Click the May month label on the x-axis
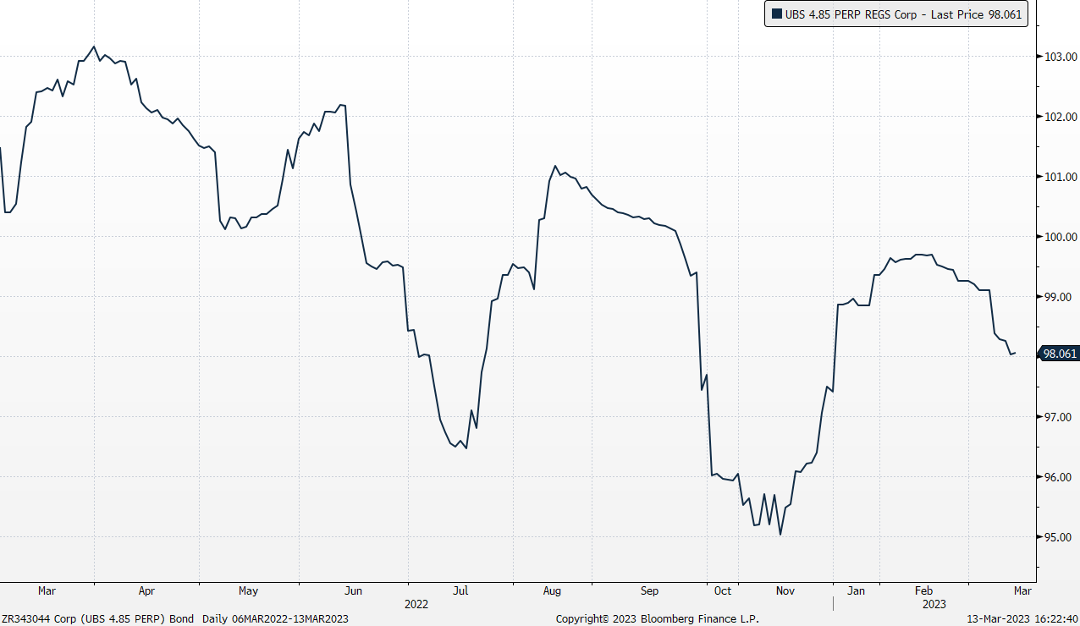The image size is (1080, 626). click(x=248, y=590)
